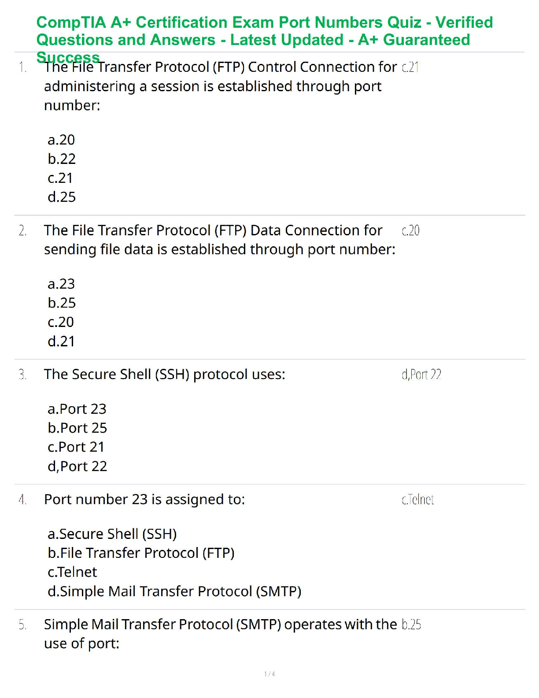Pick option d.25 under question 1
The width and height of the screenshot is (539, 698).
(x=62, y=197)
